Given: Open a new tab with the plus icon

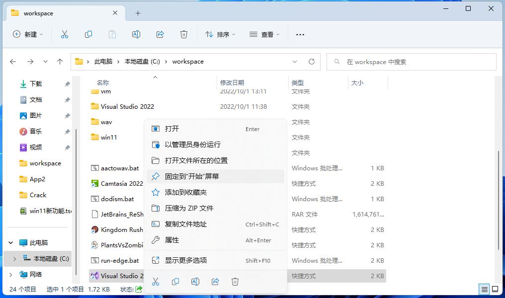Looking at the screenshot, I should pos(138,13).
